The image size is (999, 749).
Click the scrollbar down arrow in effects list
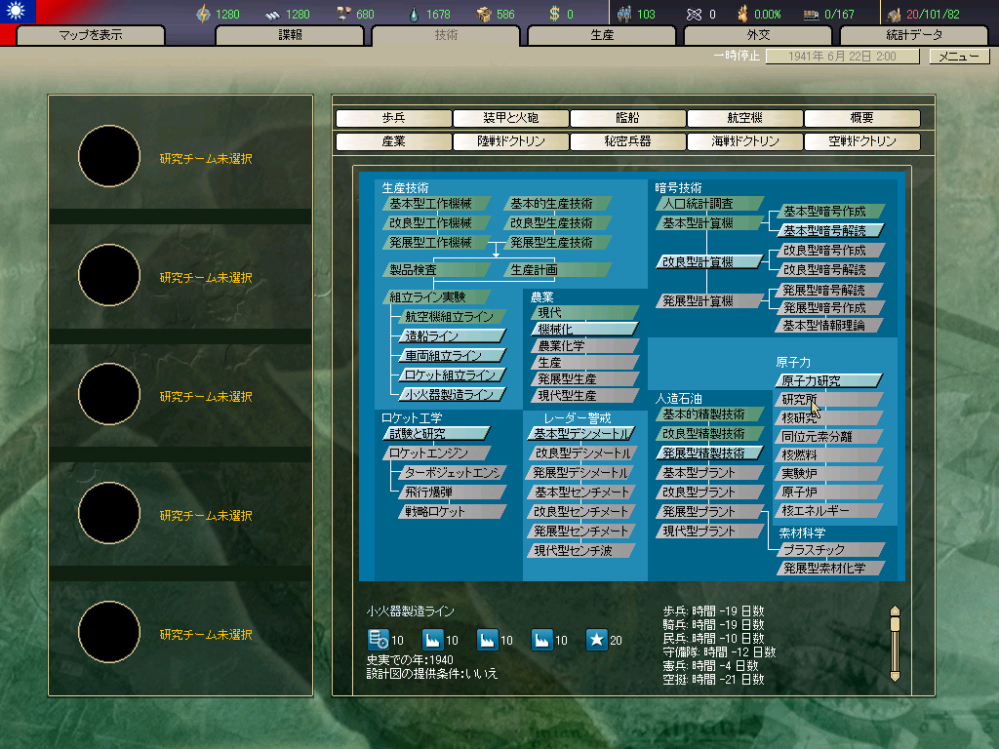[x=895, y=677]
